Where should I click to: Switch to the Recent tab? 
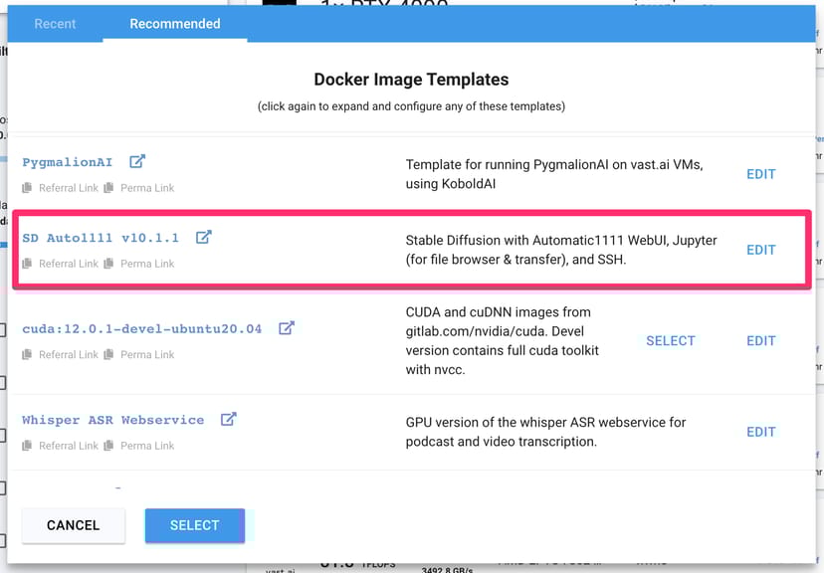[55, 24]
